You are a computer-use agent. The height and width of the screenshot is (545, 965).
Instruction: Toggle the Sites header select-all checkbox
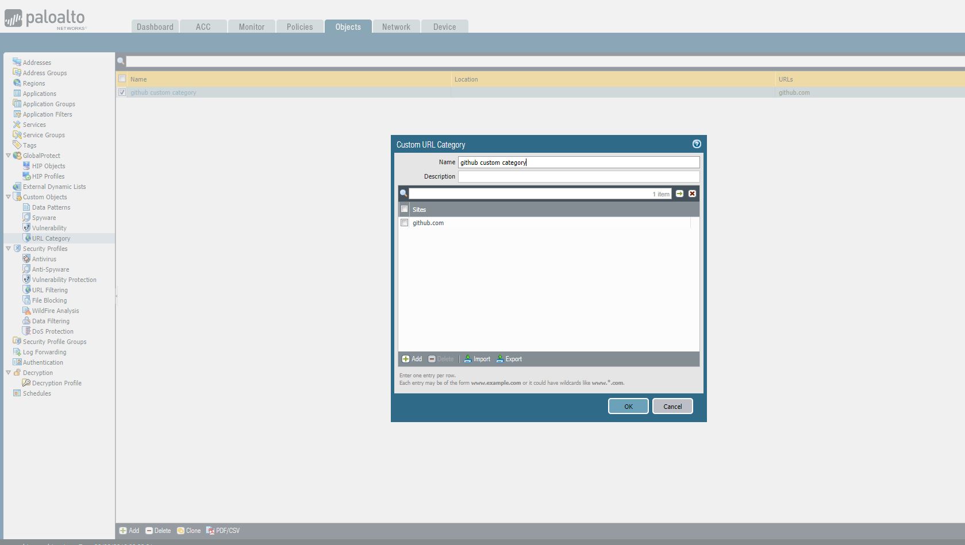tap(404, 209)
